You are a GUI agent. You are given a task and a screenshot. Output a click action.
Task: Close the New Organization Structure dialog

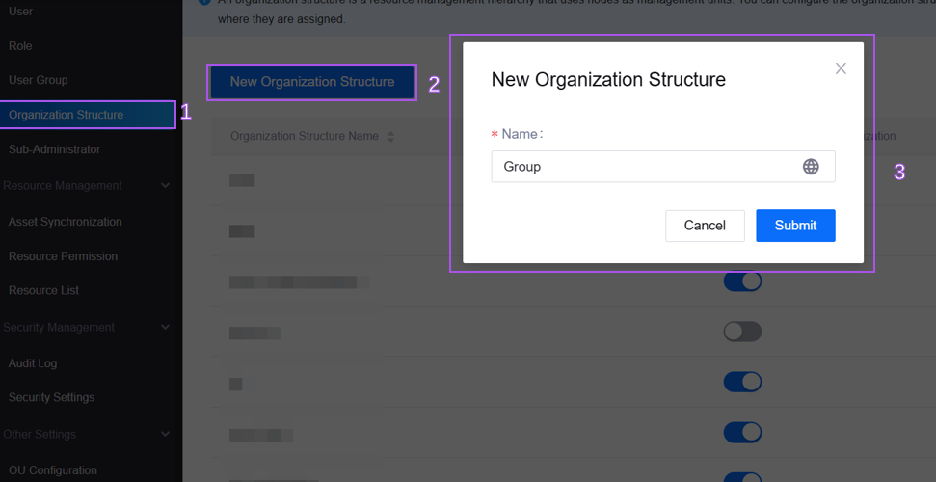tap(841, 68)
